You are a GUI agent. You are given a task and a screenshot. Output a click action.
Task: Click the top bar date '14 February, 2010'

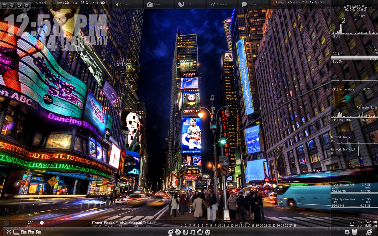pyautogui.click(x=297, y=2)
